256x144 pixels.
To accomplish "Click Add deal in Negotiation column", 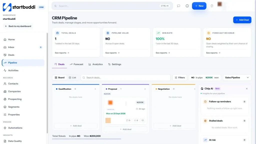I will [175, 126].
